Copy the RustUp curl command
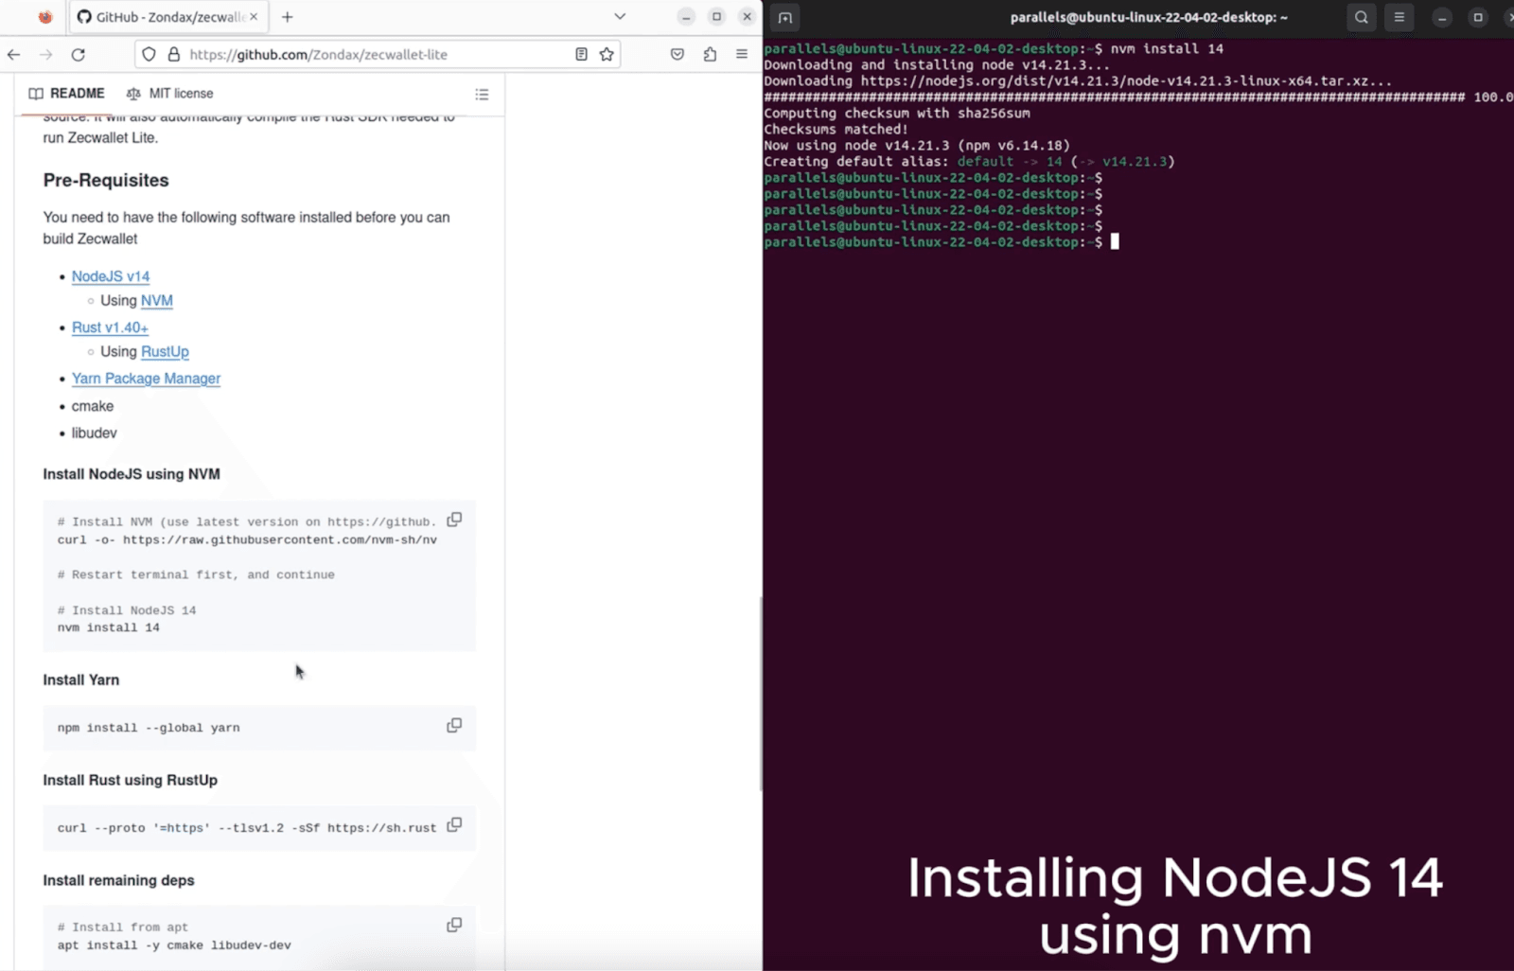Screen dimensions: 1514x971 [x=454, y=825]
